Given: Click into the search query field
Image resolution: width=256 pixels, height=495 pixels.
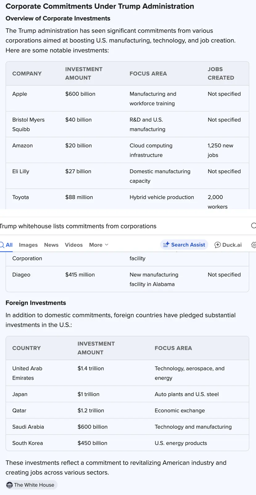Looking at the screenshot, I should [x=93, y=226].
